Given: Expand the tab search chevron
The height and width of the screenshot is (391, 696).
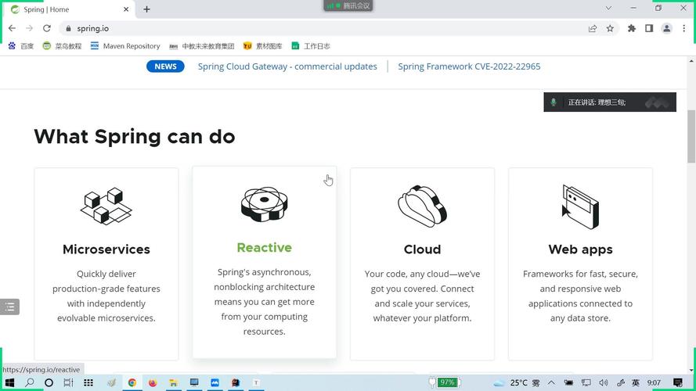Looking at the screenshot, I should [x=608, y=8].
